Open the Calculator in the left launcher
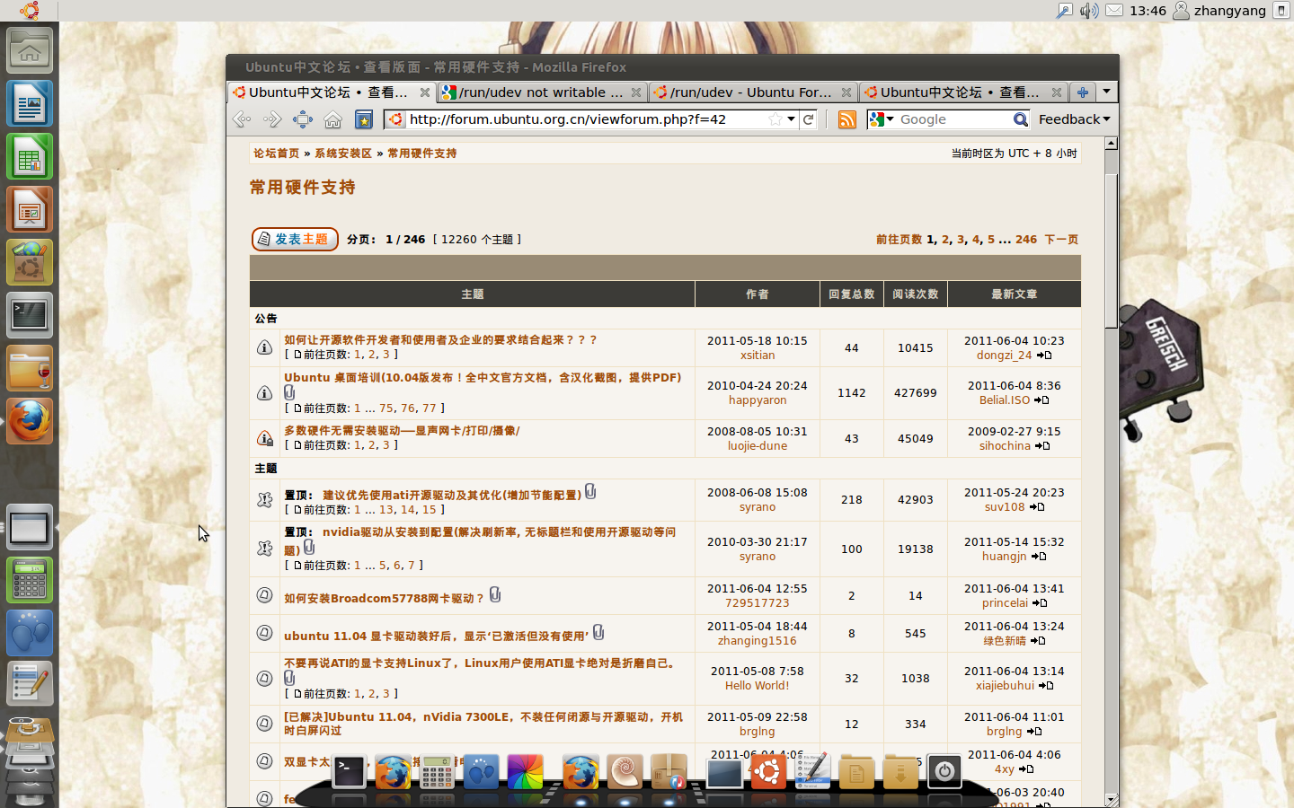 [30, 580]
